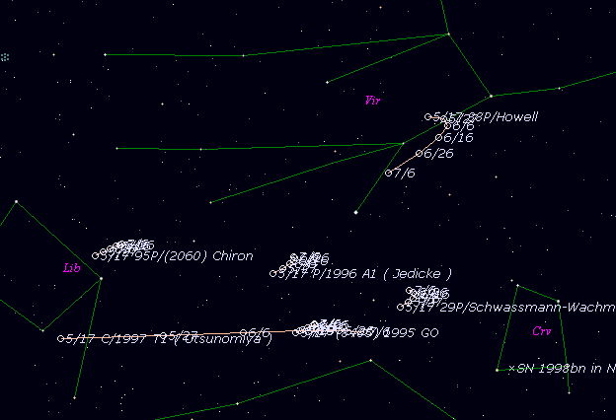Screen dimensions: 616x420
Task: Select the SN 1998bn supernova cross marker
Action: tap(511, 369)
